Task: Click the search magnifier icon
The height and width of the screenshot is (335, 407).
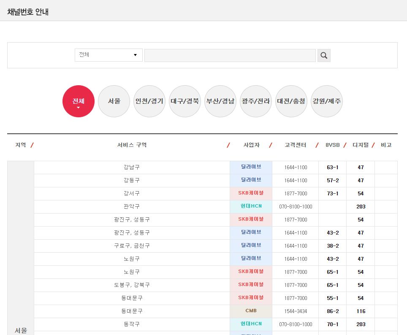Action: coord(323,55)
